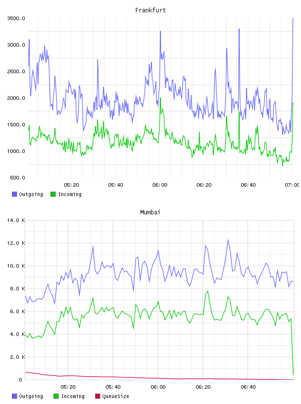Click the 05:20 time label on Frankfurt chart

pos(71,185)
